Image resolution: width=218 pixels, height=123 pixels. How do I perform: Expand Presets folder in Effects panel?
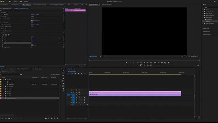point(203,10)
